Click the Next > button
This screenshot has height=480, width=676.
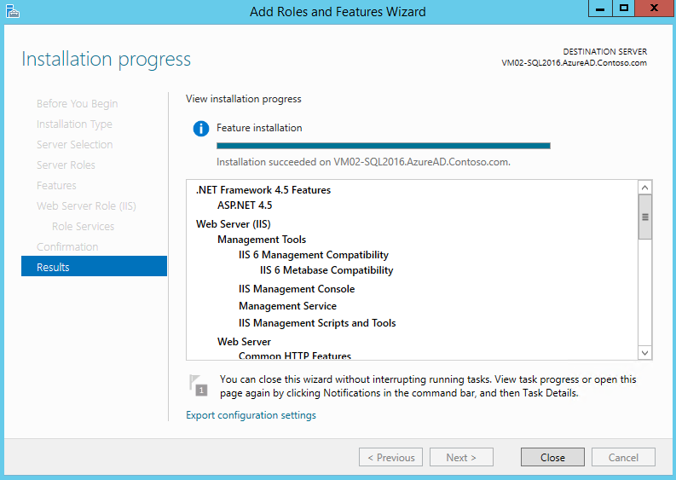tap(461, 457)
